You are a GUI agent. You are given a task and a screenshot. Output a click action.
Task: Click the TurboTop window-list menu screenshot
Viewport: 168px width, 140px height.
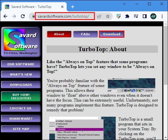82,128
